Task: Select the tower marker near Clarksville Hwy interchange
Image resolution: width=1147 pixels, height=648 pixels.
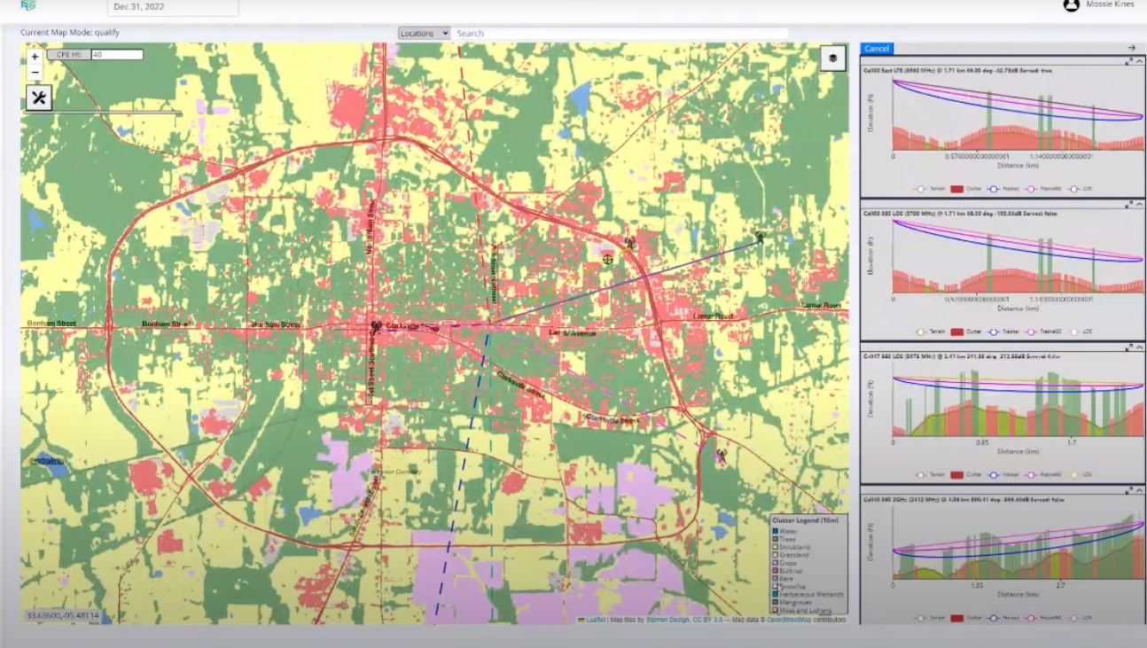Action: [720, 457]
